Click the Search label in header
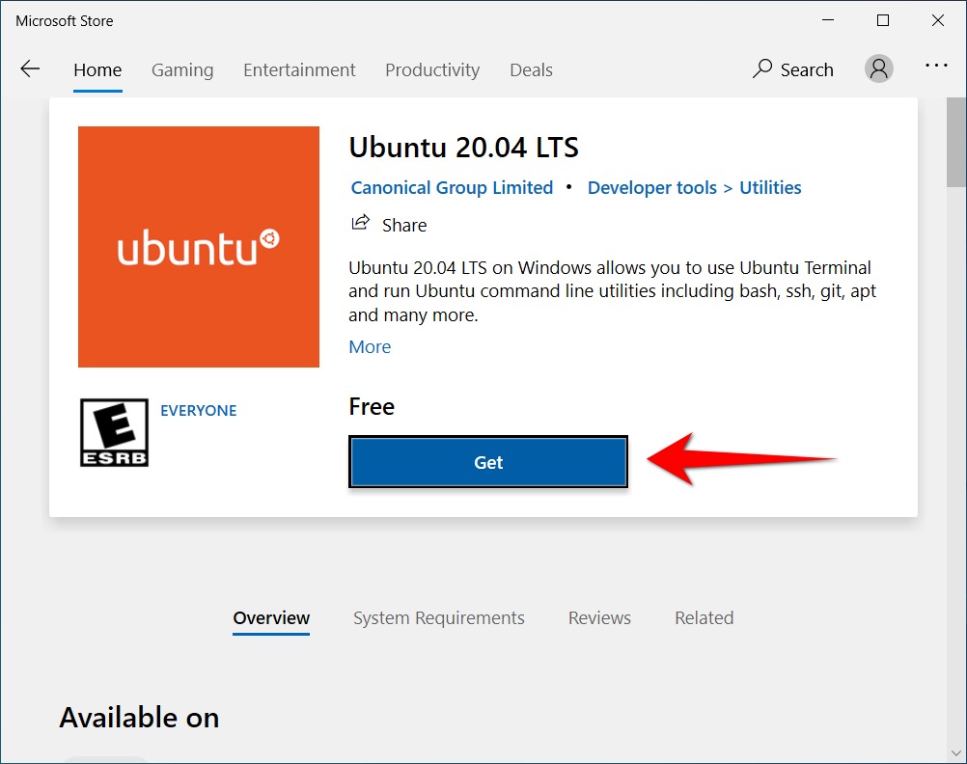 click(x=807, y=70)
